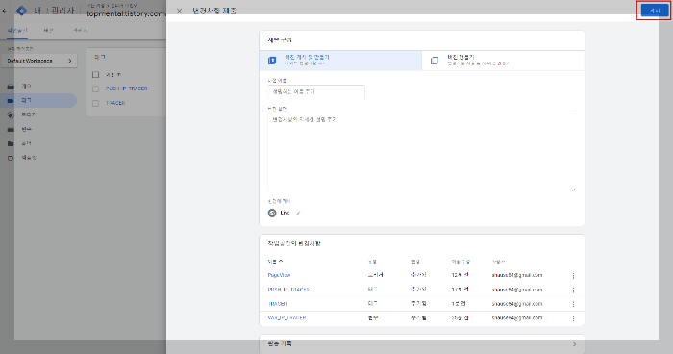This screenshot has height=354, width=673.
Task: Select the Publish and Create Version option
Action: [340, 61]
